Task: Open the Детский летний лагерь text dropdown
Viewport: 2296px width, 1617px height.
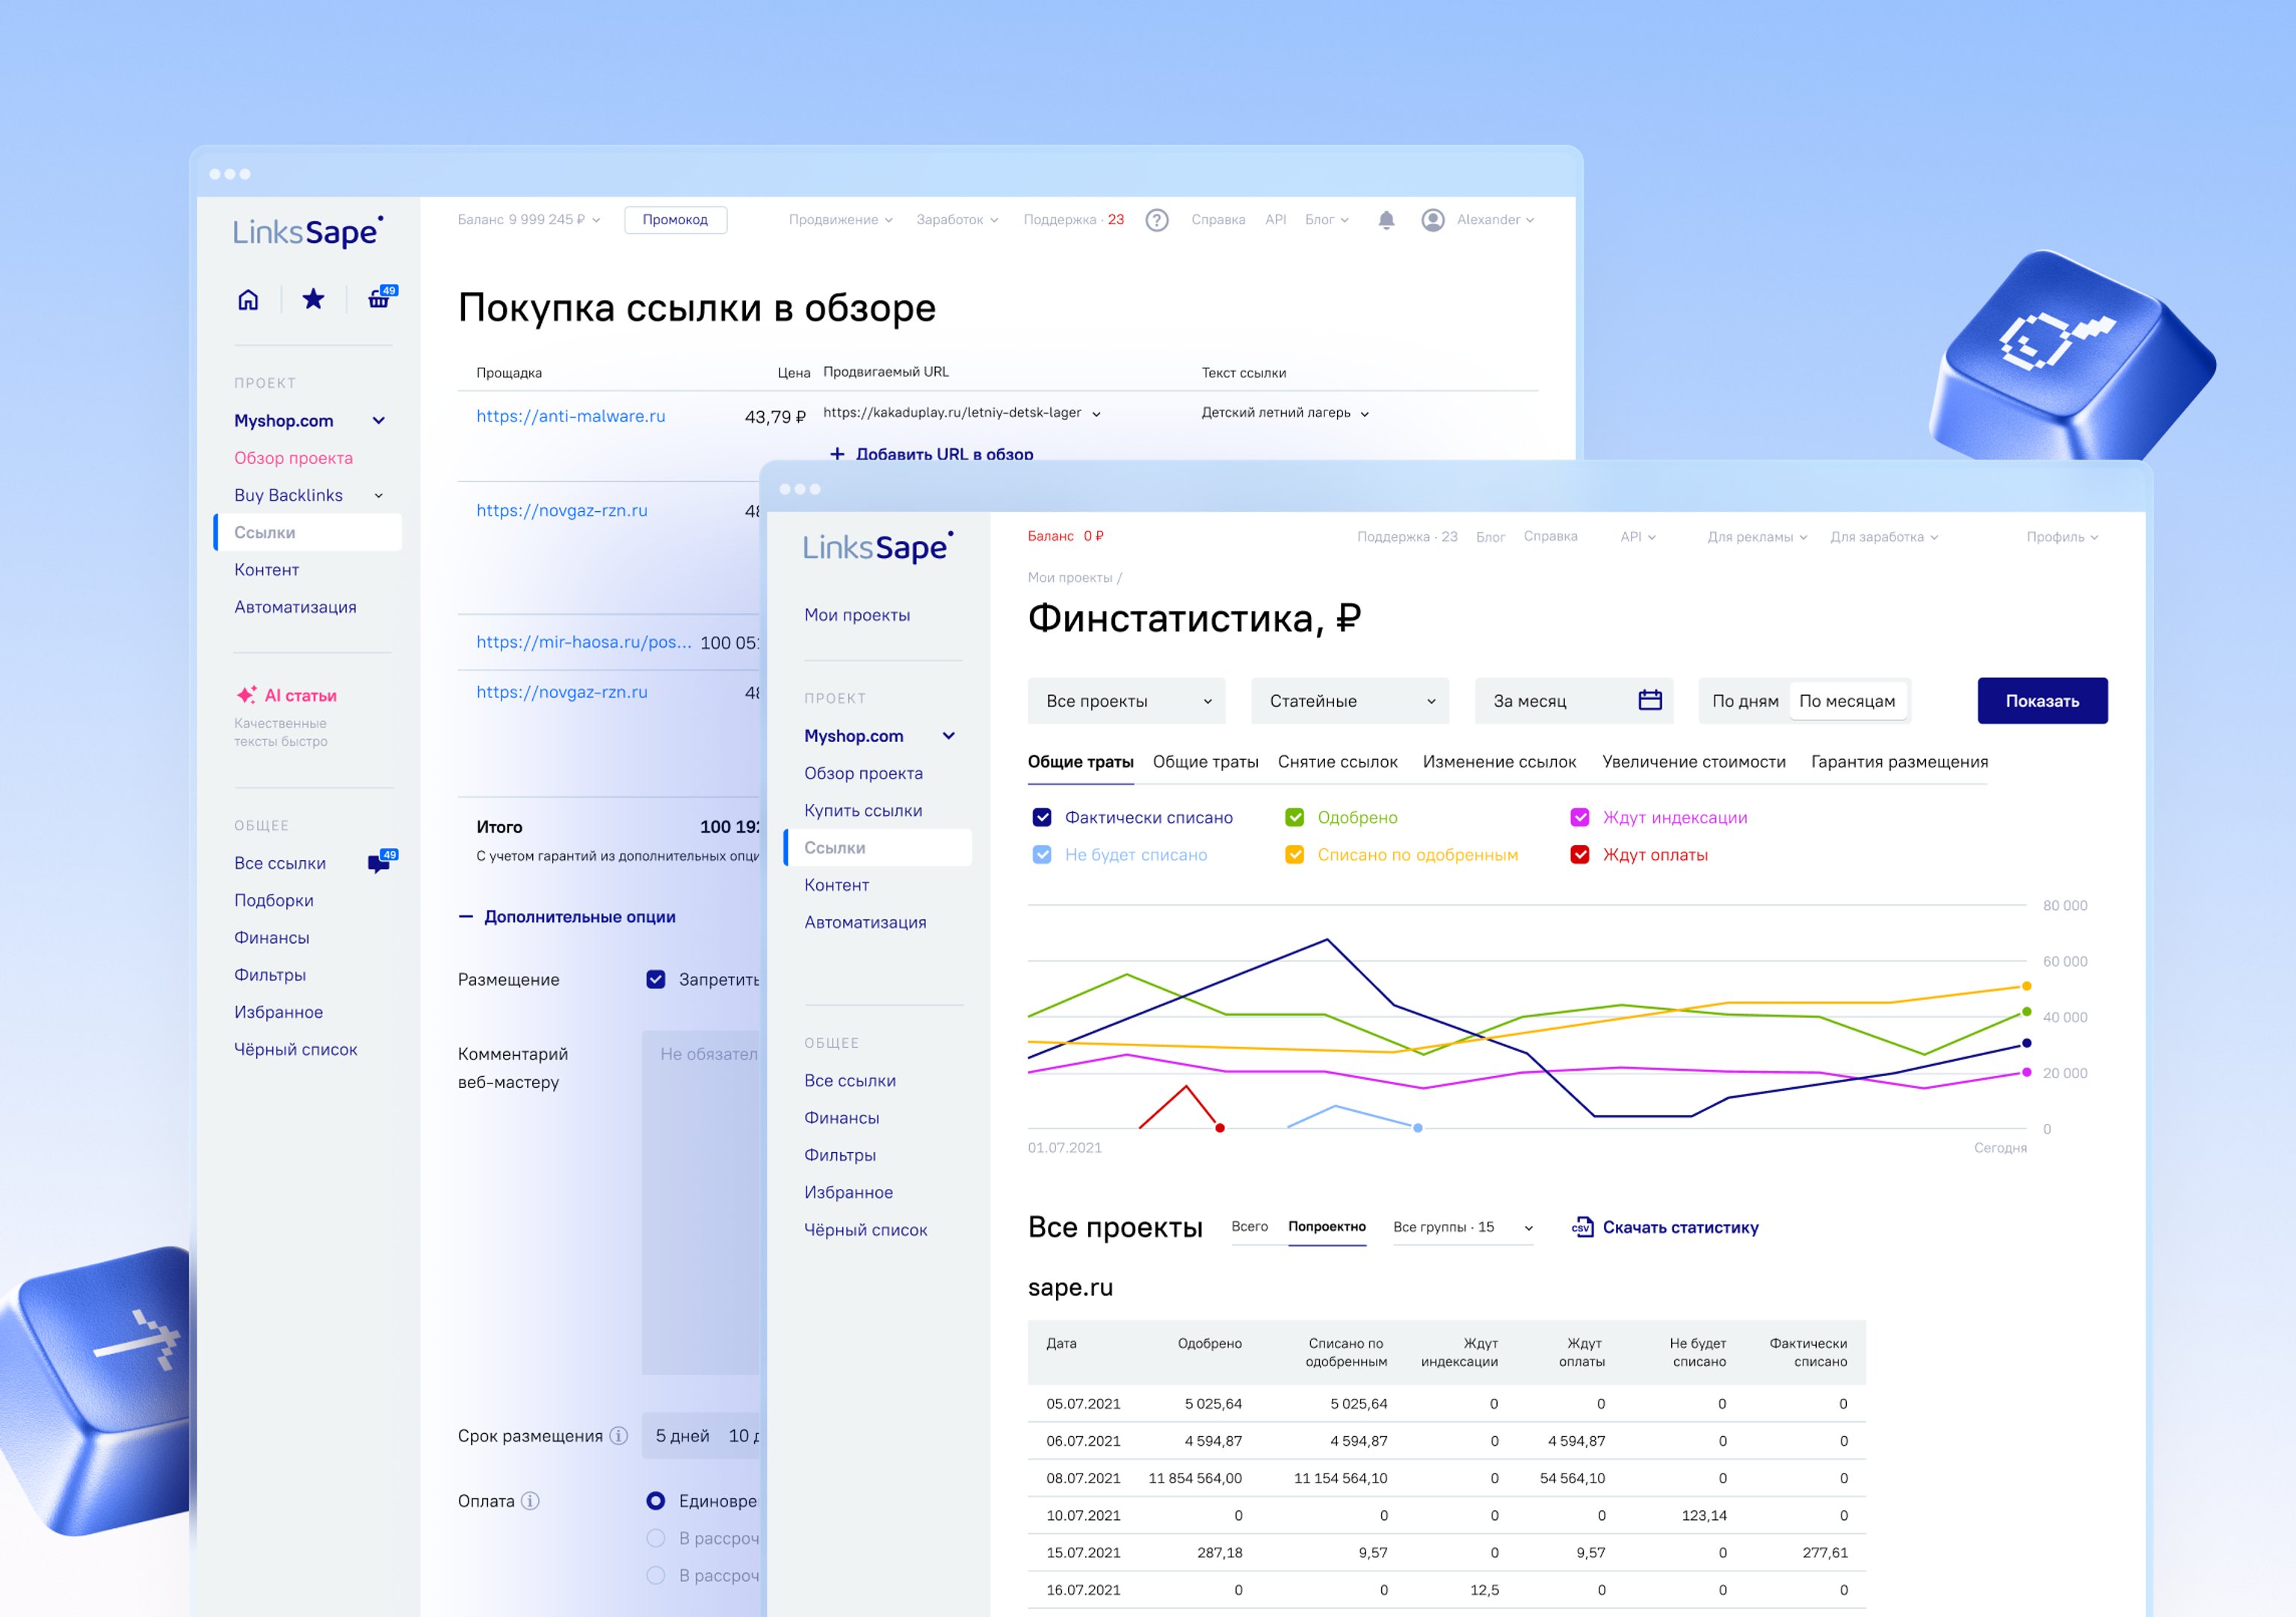Action: click(x=1286, y=413)
